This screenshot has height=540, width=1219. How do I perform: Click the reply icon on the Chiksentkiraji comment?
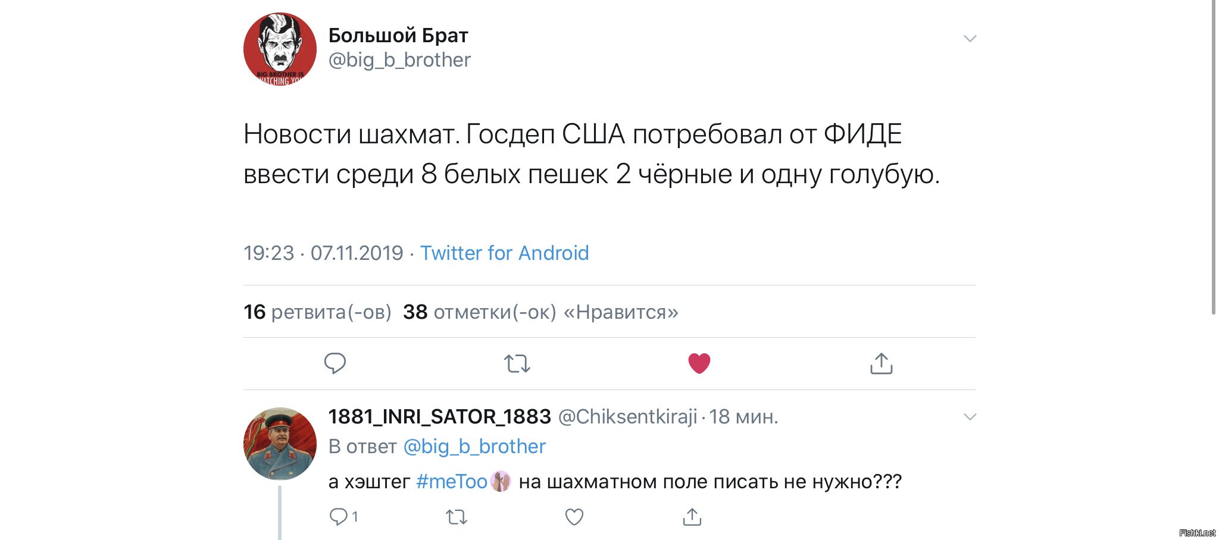pos(339,516)
